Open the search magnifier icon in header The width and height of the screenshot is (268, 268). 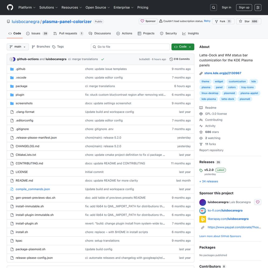pos(214,8)
